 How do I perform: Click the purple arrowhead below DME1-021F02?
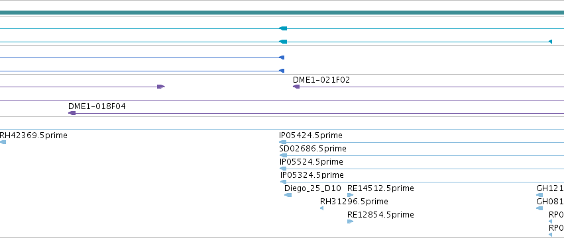click(x=296, y=87)
